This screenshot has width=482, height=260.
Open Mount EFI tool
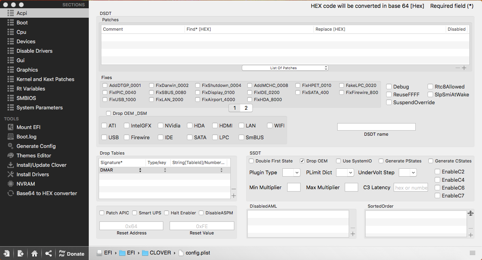[x=28, y=127]
